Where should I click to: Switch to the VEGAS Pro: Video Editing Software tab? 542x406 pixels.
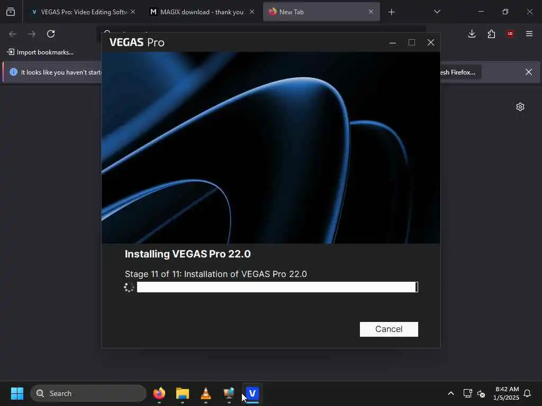(79, 12)
